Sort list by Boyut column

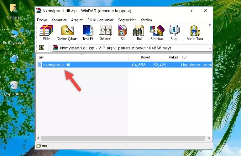click(140, 57)
